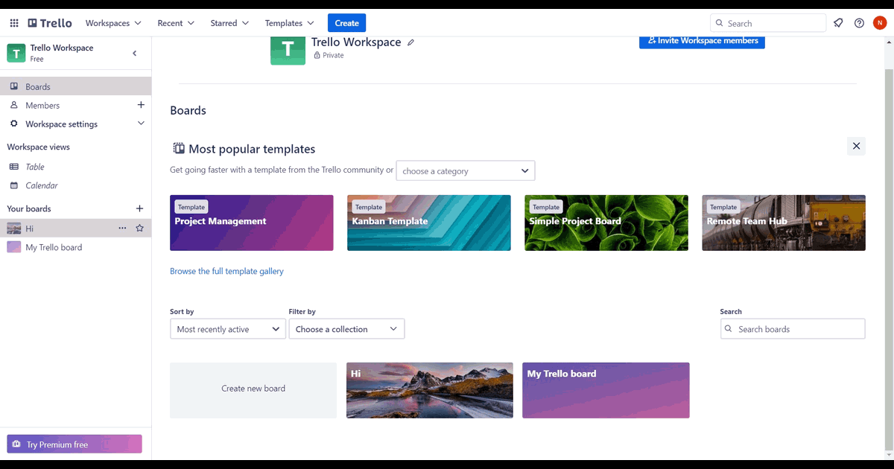This screenshot has height=469, width=894.
Task: Open the app switcher grid icon
Action: point(14,23)
